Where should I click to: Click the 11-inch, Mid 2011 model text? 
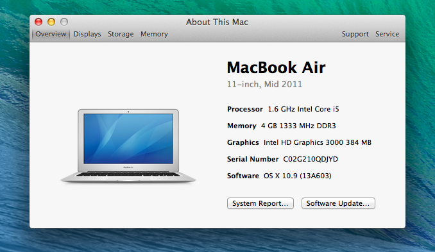[x=264, y=84]
